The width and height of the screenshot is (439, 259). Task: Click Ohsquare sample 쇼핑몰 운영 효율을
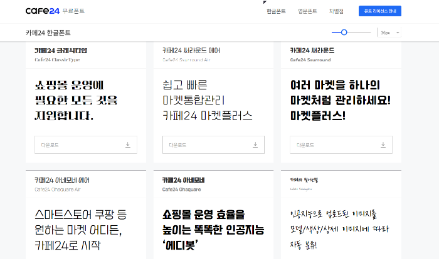click(204, 215)
